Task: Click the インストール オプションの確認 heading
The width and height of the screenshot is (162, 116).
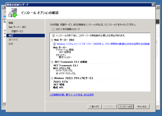Action: pyautogui.click(x=40, y=13)
